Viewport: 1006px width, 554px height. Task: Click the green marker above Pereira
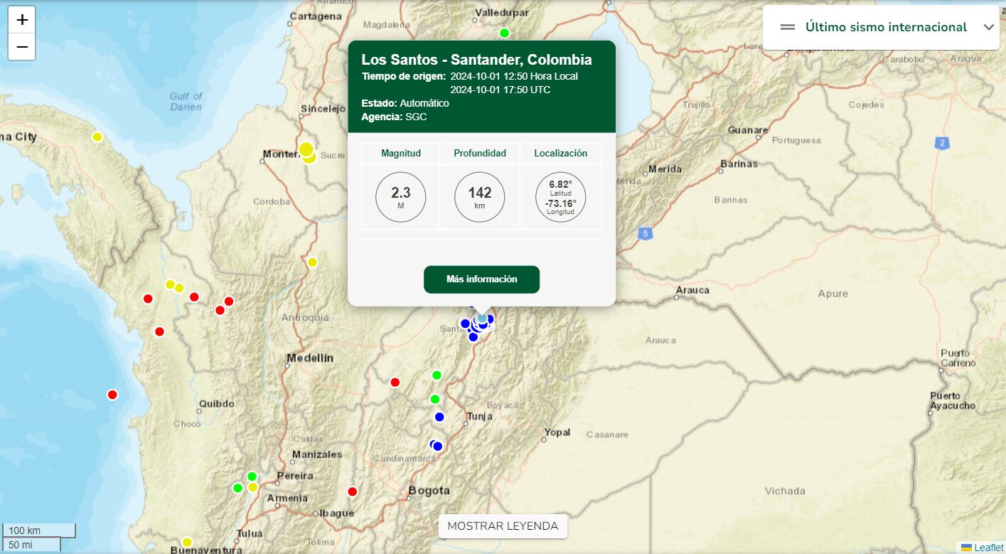[252, 476]
